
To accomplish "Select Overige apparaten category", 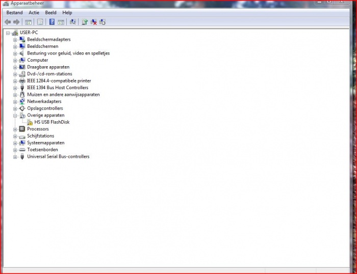I will pyautogui.click(x=46, y=115).
